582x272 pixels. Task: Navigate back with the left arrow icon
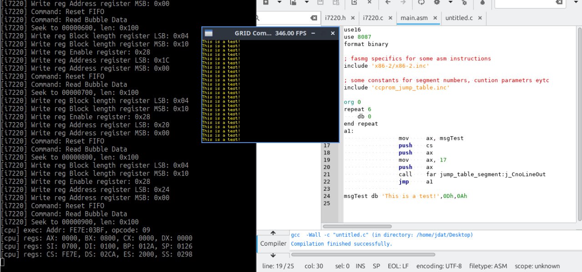pos(387,2)
